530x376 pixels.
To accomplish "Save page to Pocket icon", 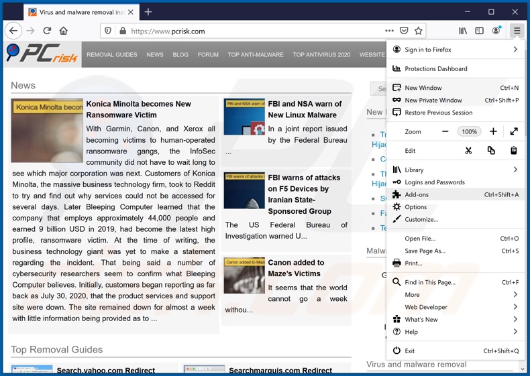I will (404, 31).
